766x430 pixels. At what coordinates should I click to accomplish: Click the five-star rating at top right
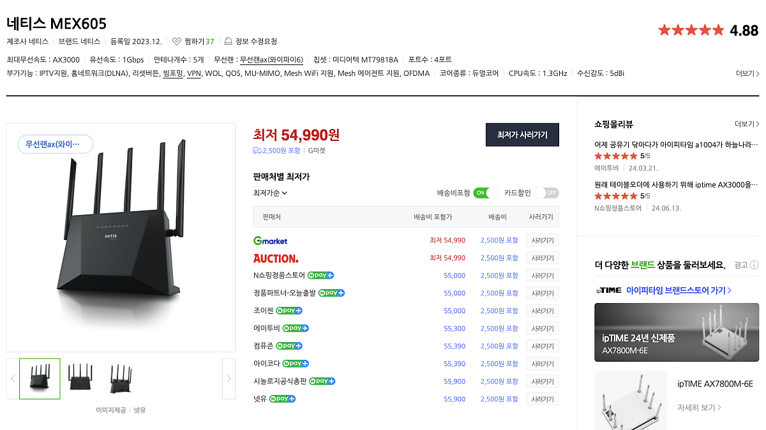pos(691,30)
